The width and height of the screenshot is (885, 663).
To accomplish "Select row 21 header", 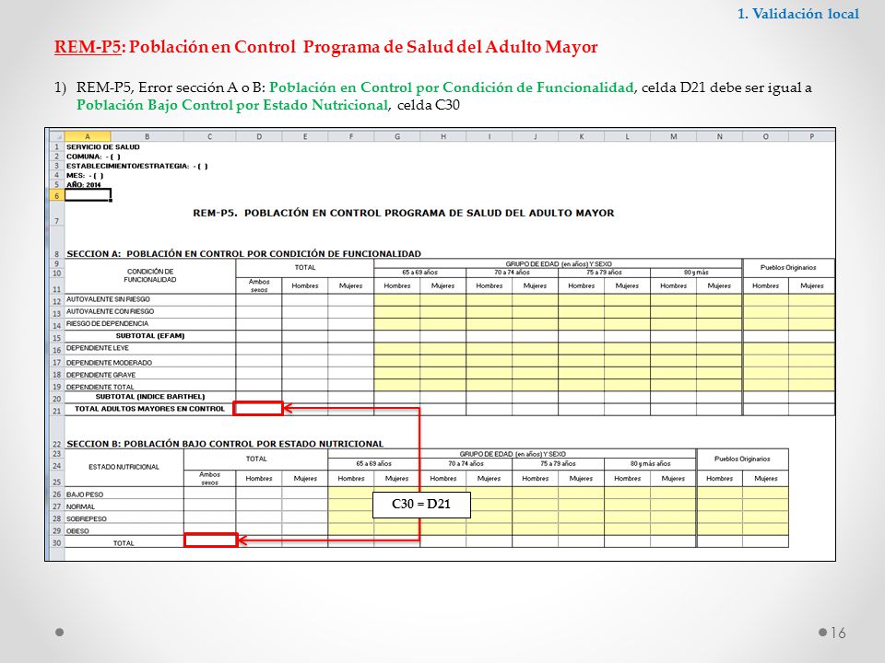I will tap(56, 411).
